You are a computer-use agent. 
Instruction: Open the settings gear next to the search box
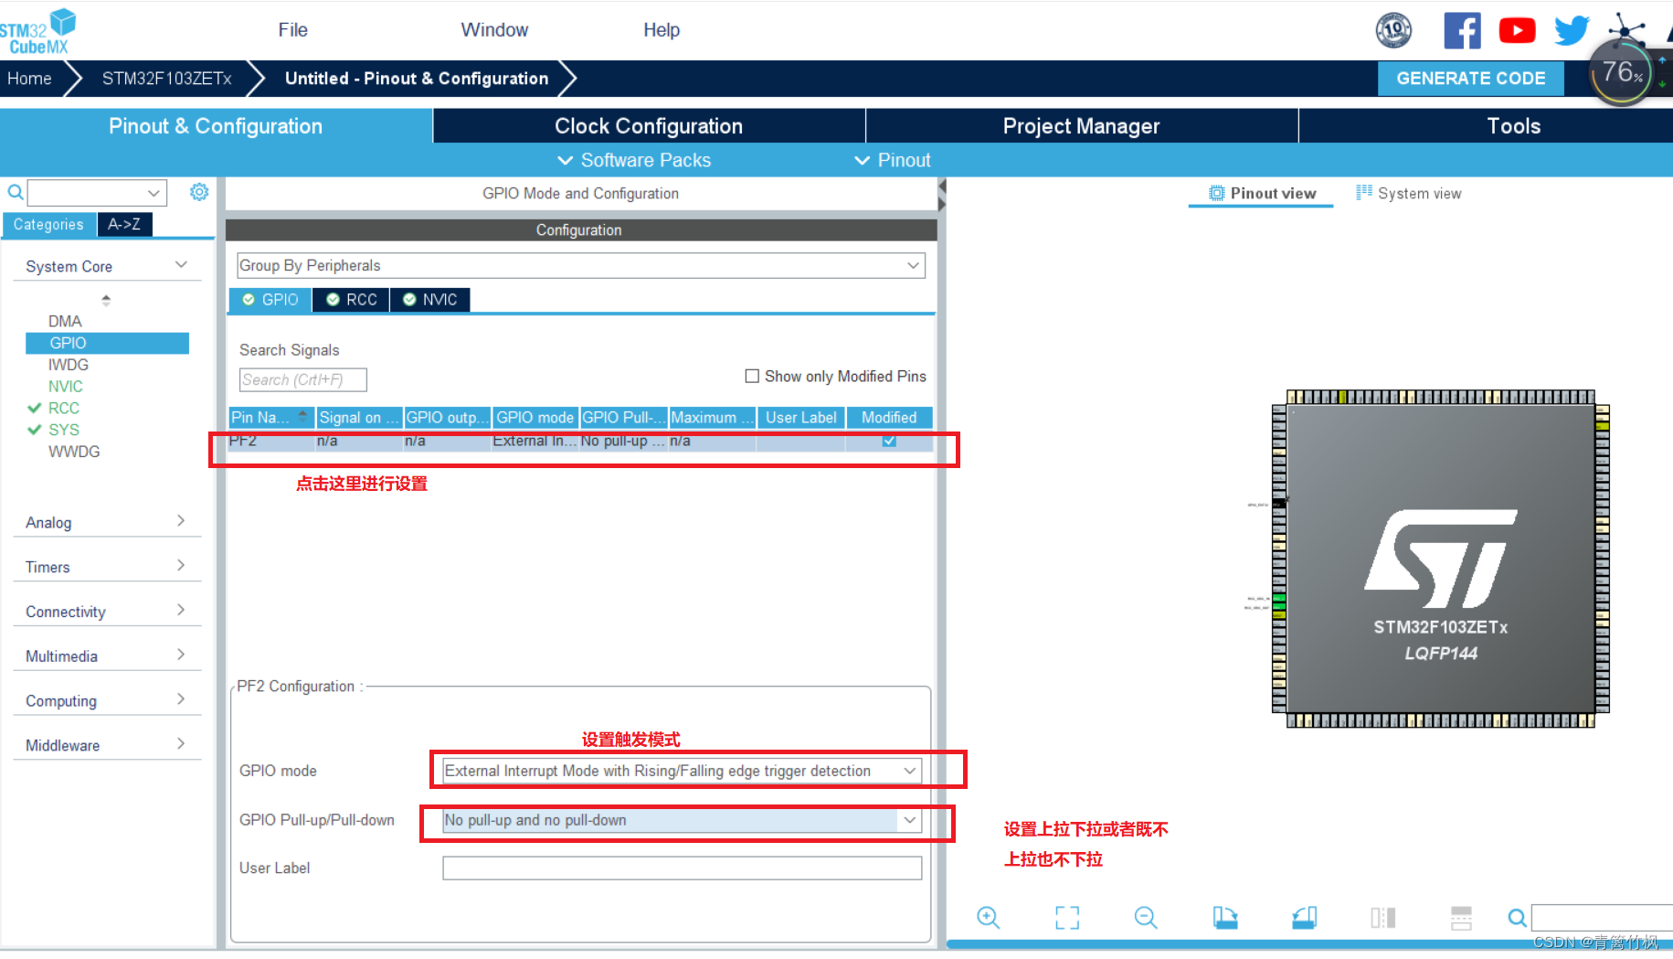(x=199, y=192)
